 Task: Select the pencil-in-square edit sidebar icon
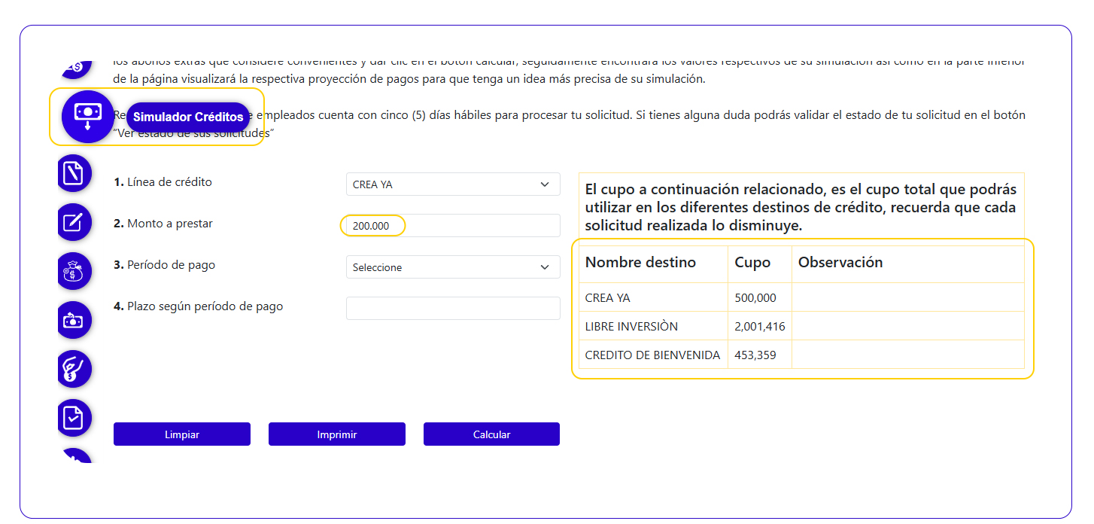point(74,222)
